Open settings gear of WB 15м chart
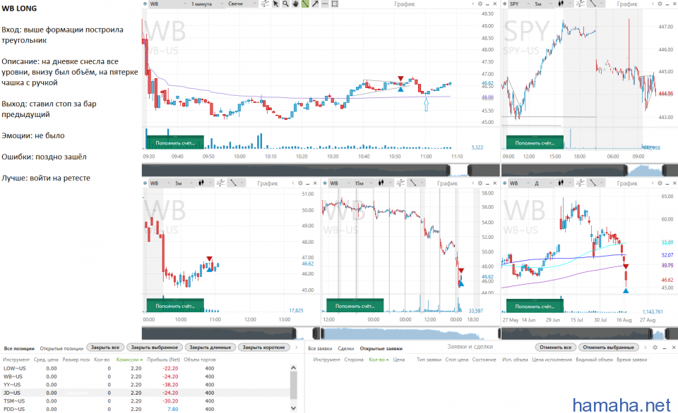 [480, 183]
